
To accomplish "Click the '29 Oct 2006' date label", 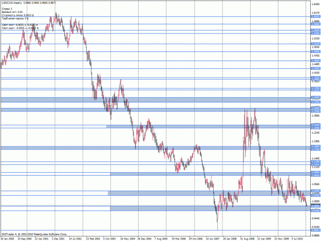I will (x=196, y=239).
